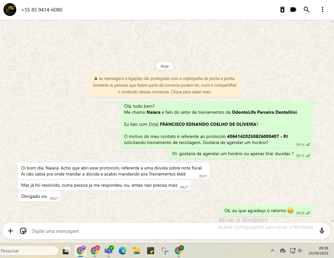Click the name FRANCISCO EDNANDO COELHO DE OLIVEIRA
This screenshot has width=334, height=258.
click(208, 124)
